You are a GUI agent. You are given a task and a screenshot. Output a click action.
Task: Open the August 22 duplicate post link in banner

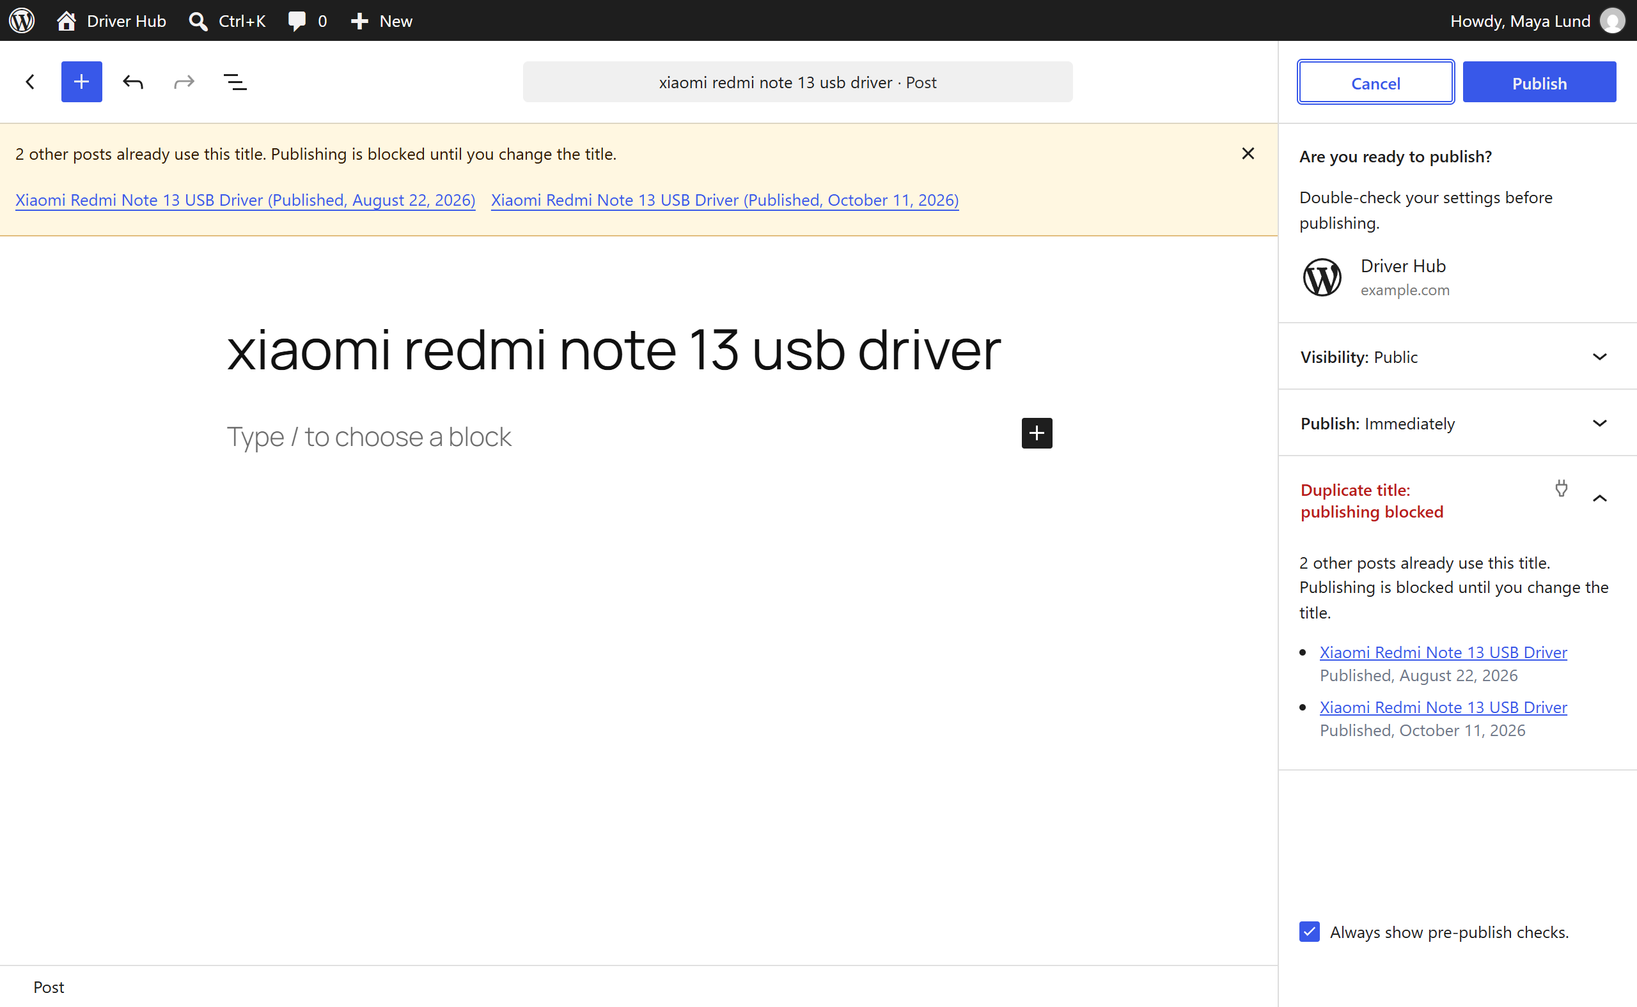(246, 200)
